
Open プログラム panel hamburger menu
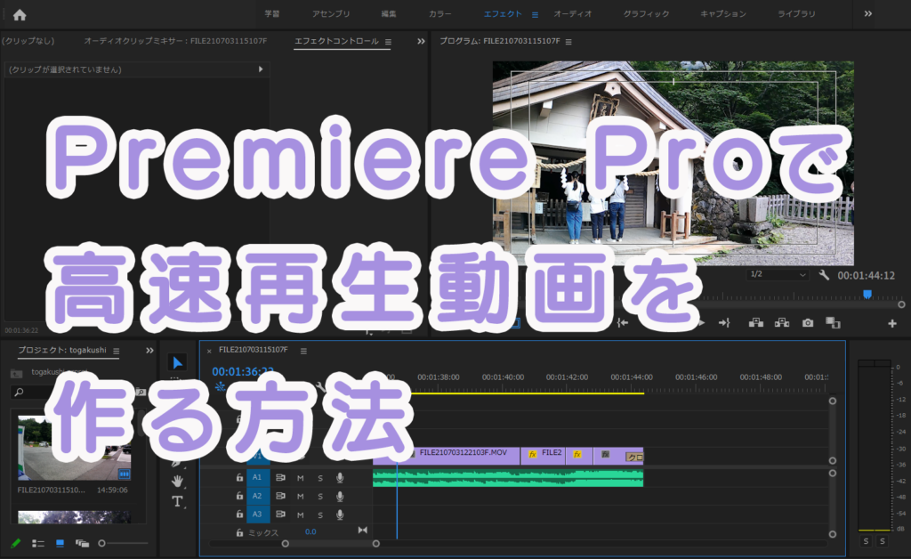[x=568, y=42]
